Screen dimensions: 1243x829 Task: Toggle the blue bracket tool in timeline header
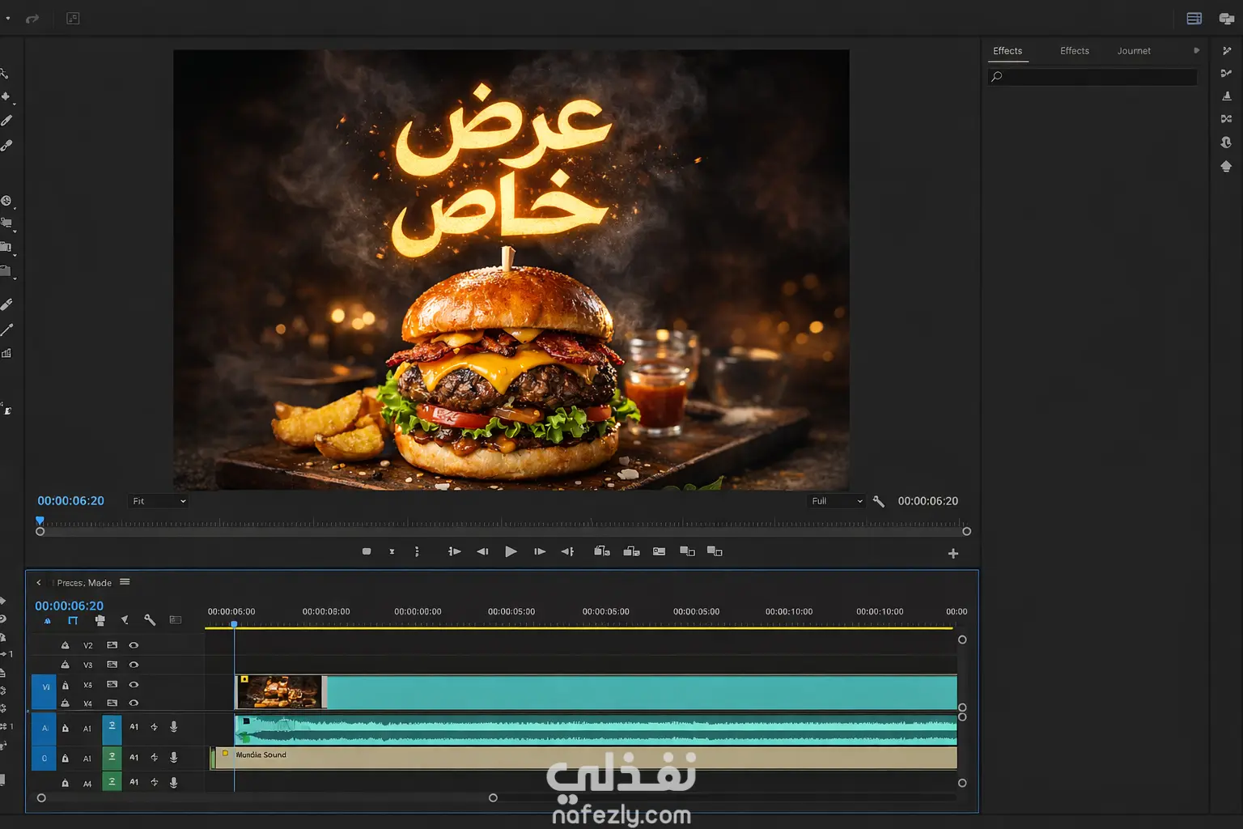tap(73, 620)
